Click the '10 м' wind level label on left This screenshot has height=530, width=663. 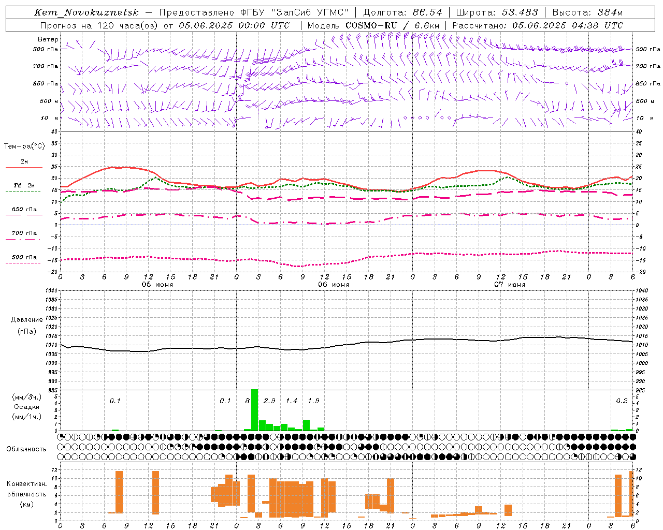coord(49,118)
